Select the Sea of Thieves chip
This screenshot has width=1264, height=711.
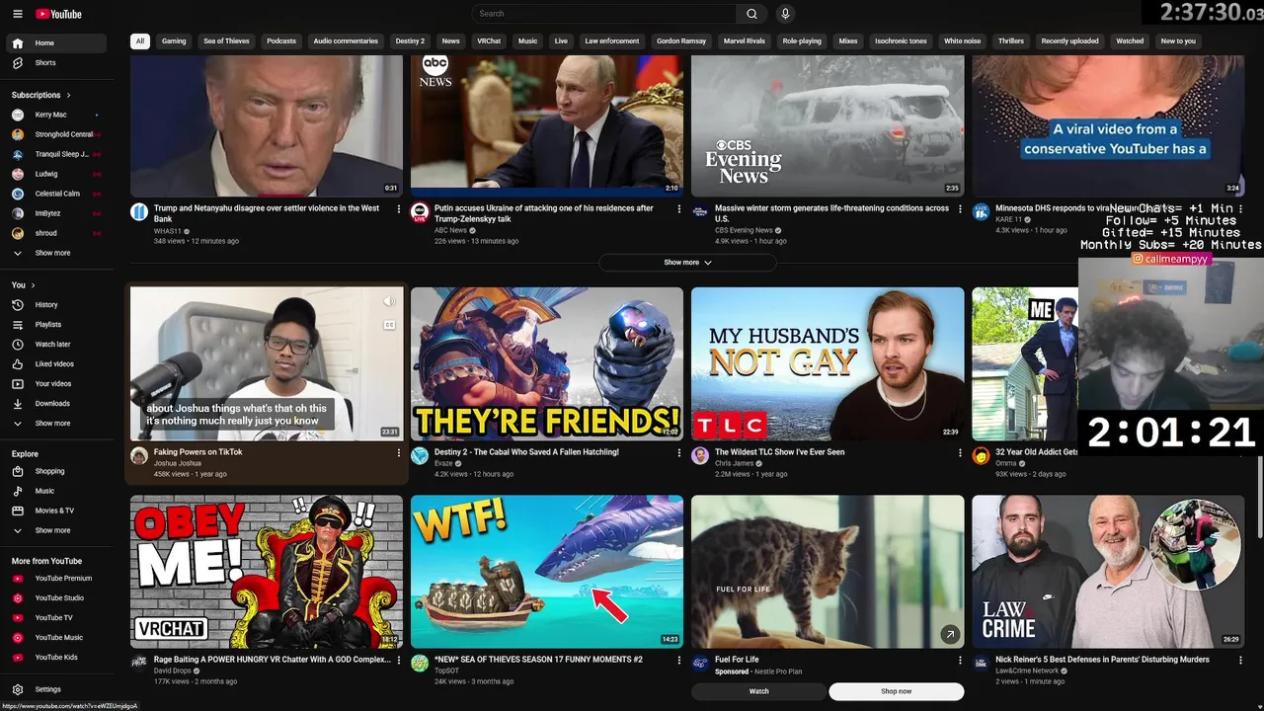[x=226, y=41]
